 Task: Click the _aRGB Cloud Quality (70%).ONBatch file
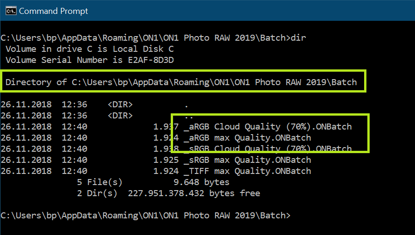click(x=267, y=127)
